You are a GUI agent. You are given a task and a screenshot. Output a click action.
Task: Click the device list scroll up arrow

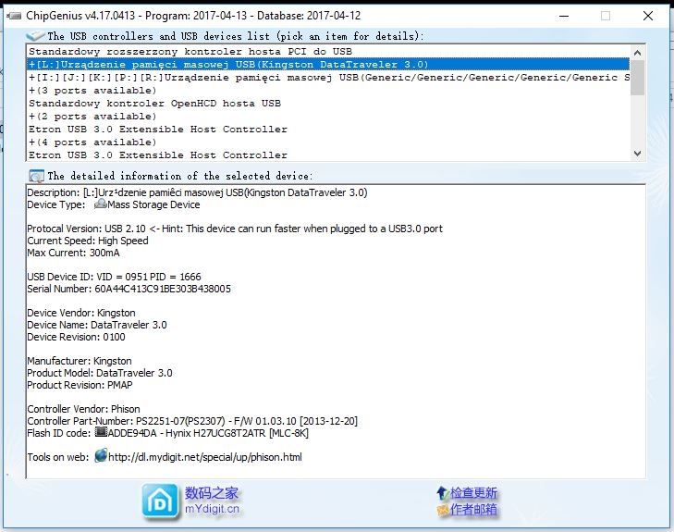(637, 53)
